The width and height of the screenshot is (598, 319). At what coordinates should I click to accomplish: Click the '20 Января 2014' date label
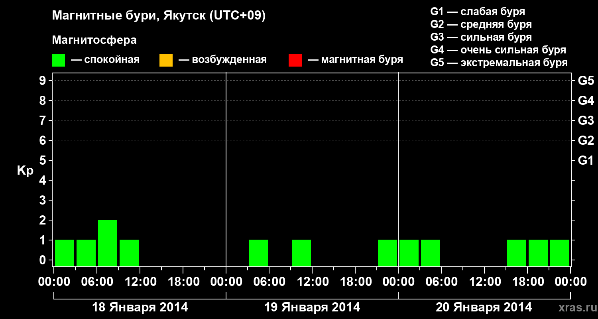coord(484,307)
